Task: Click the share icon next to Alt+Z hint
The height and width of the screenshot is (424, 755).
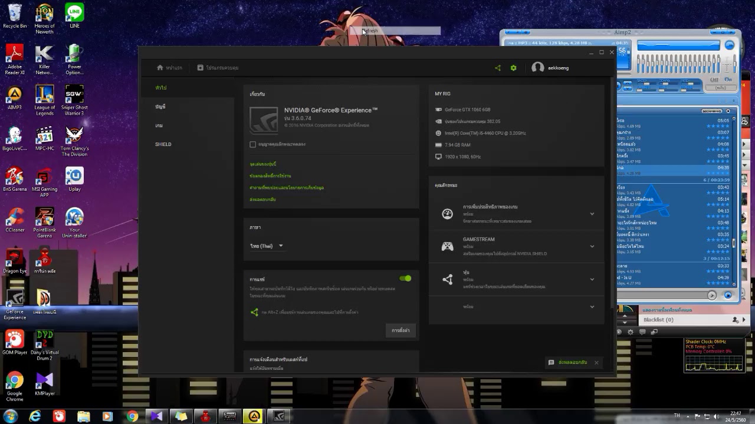Action: pos(254,312)
